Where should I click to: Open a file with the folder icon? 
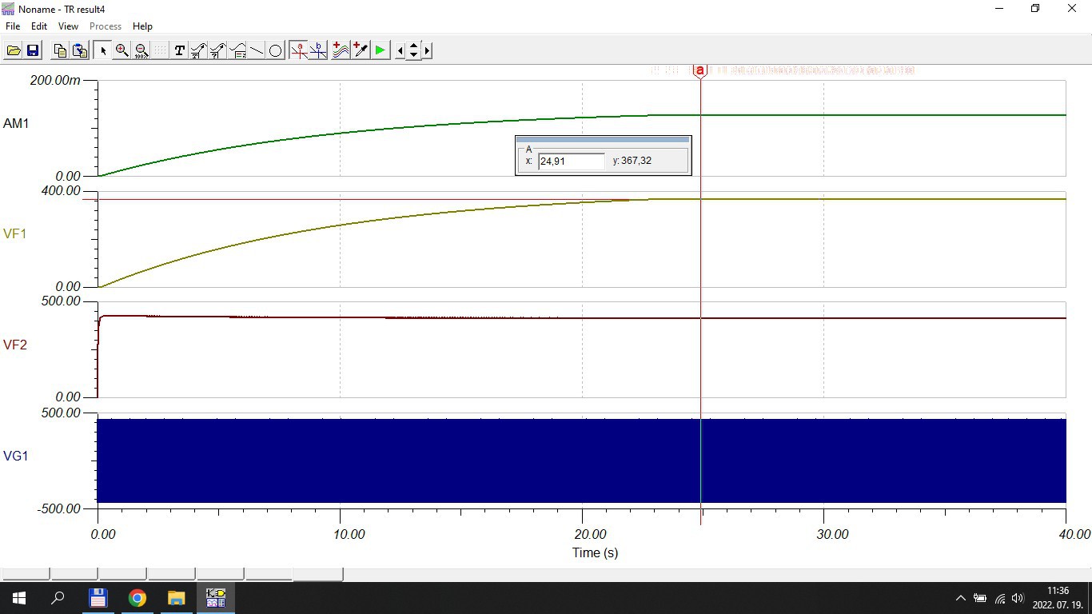14,50
